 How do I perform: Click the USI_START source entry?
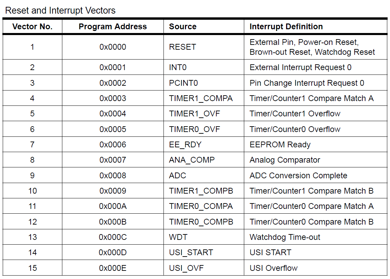click(191, 252)
